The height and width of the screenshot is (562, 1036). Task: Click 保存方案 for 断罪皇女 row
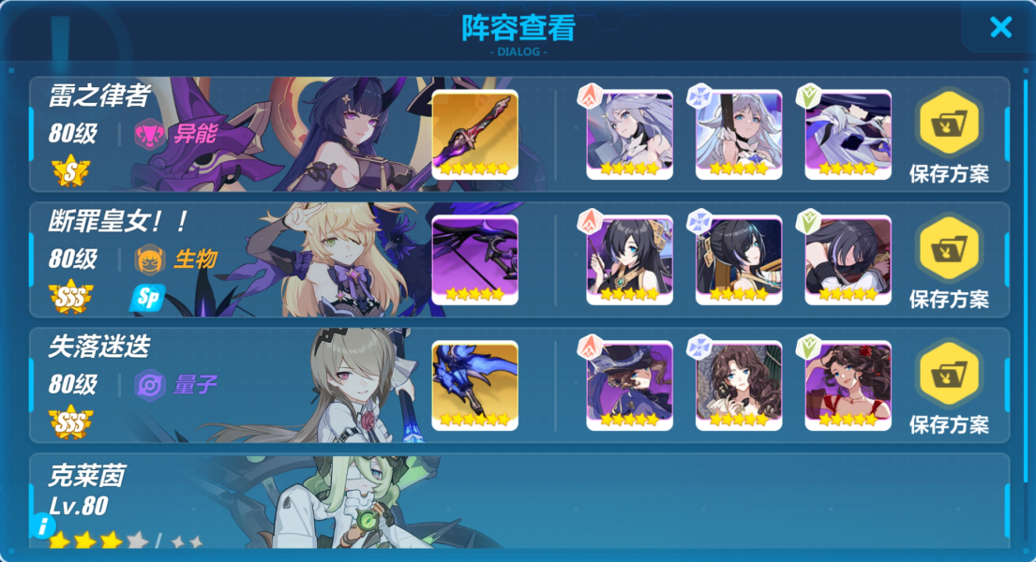(949, 263)
